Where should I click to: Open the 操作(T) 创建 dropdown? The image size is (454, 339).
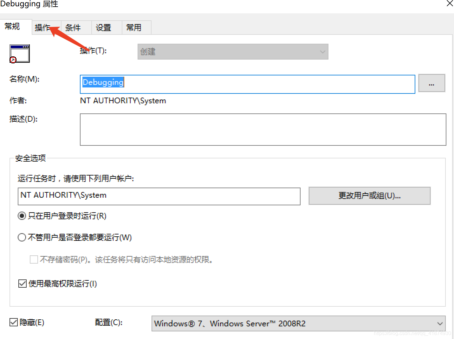click(233, 52)
